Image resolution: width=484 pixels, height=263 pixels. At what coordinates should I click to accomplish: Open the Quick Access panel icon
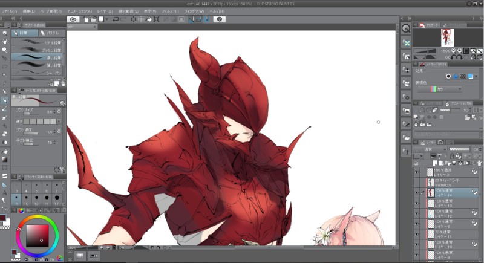406,28
